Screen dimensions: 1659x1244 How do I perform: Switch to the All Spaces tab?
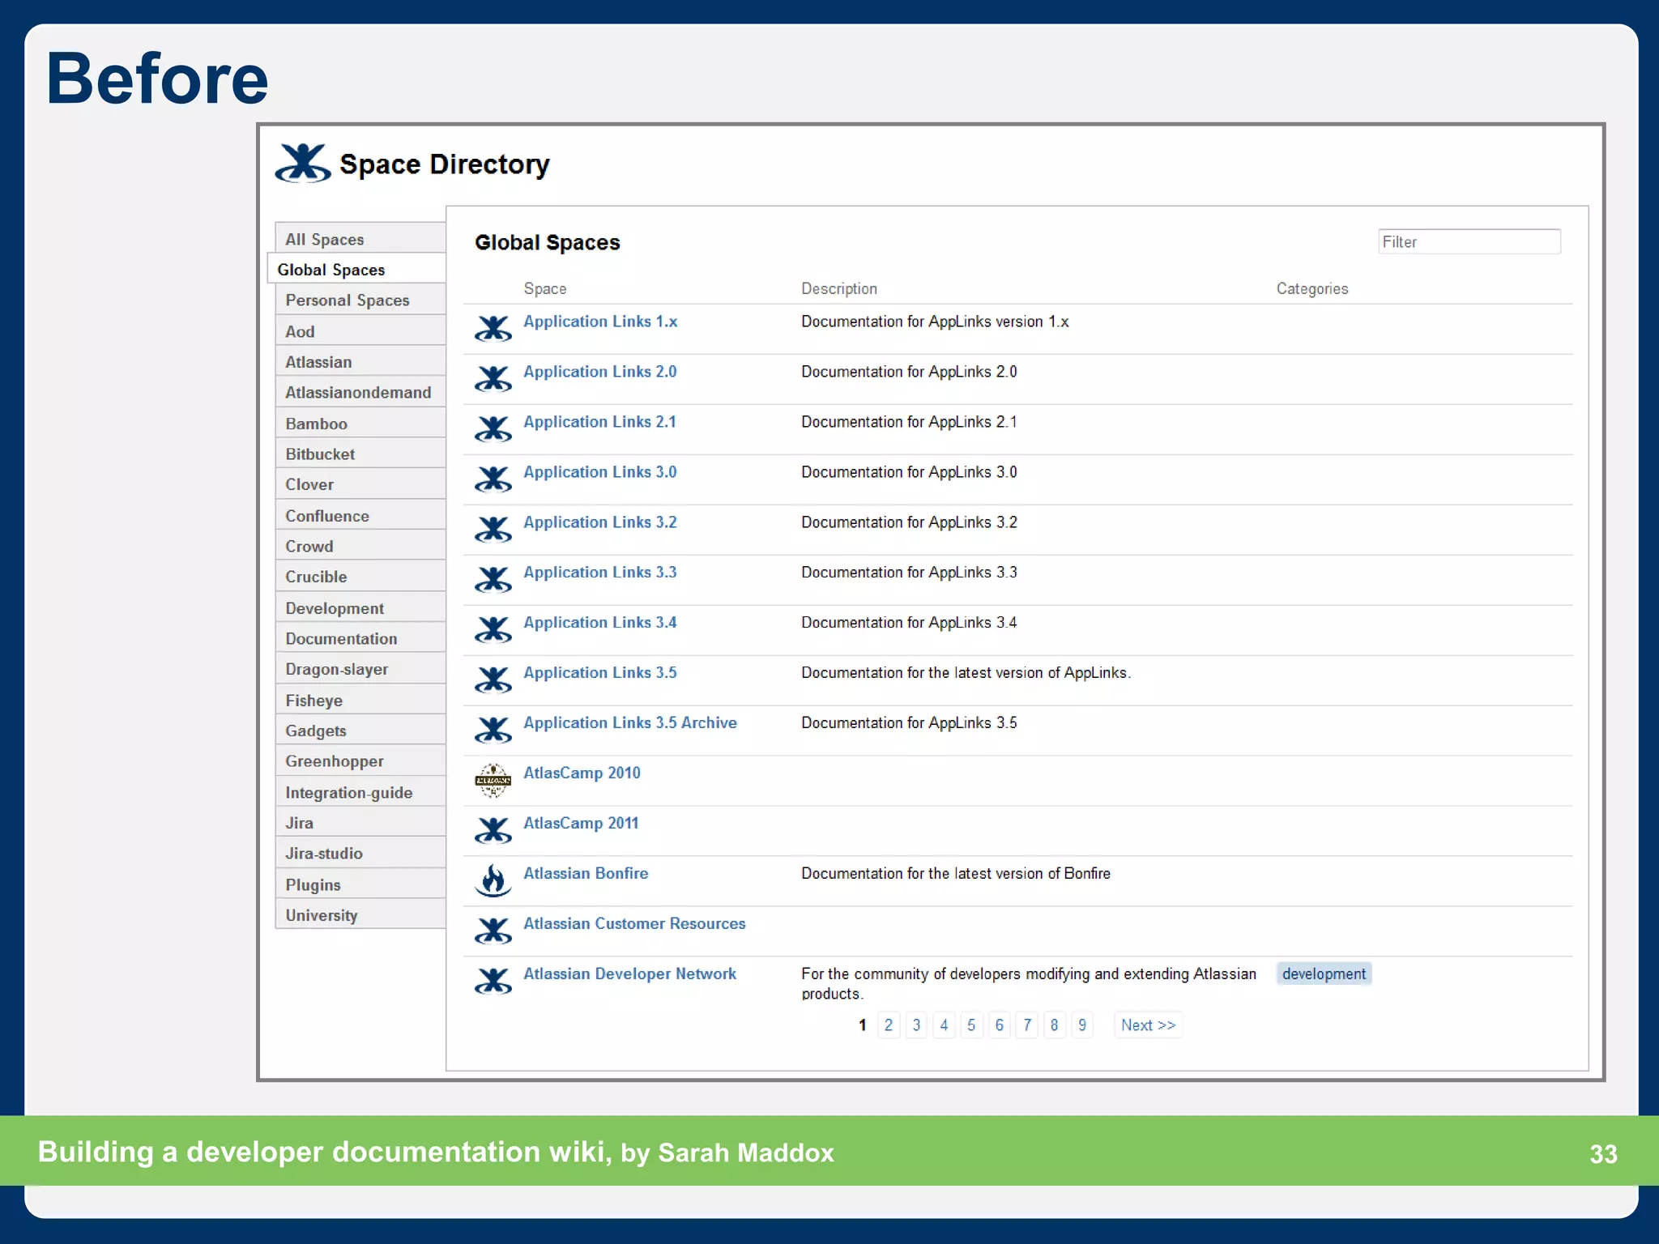325,239
